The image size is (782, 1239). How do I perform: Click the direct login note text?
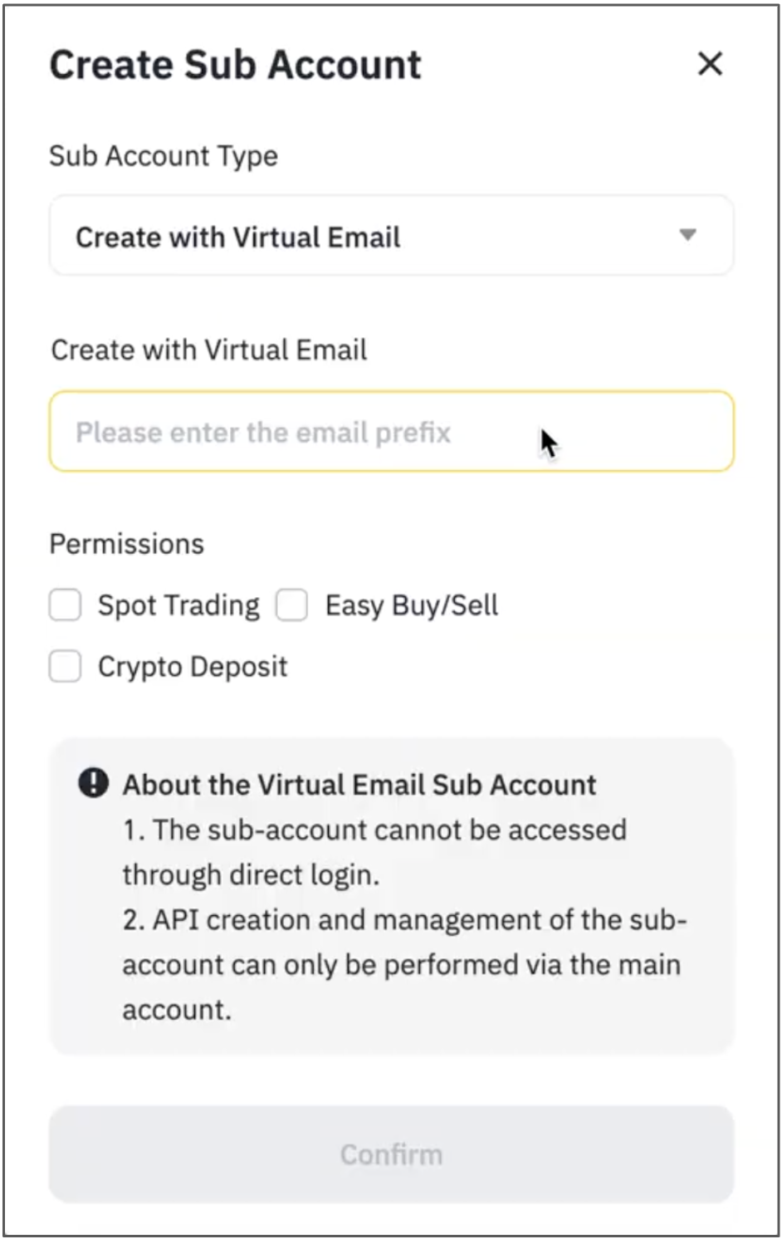pyautogui.click(x=374, y=852)
